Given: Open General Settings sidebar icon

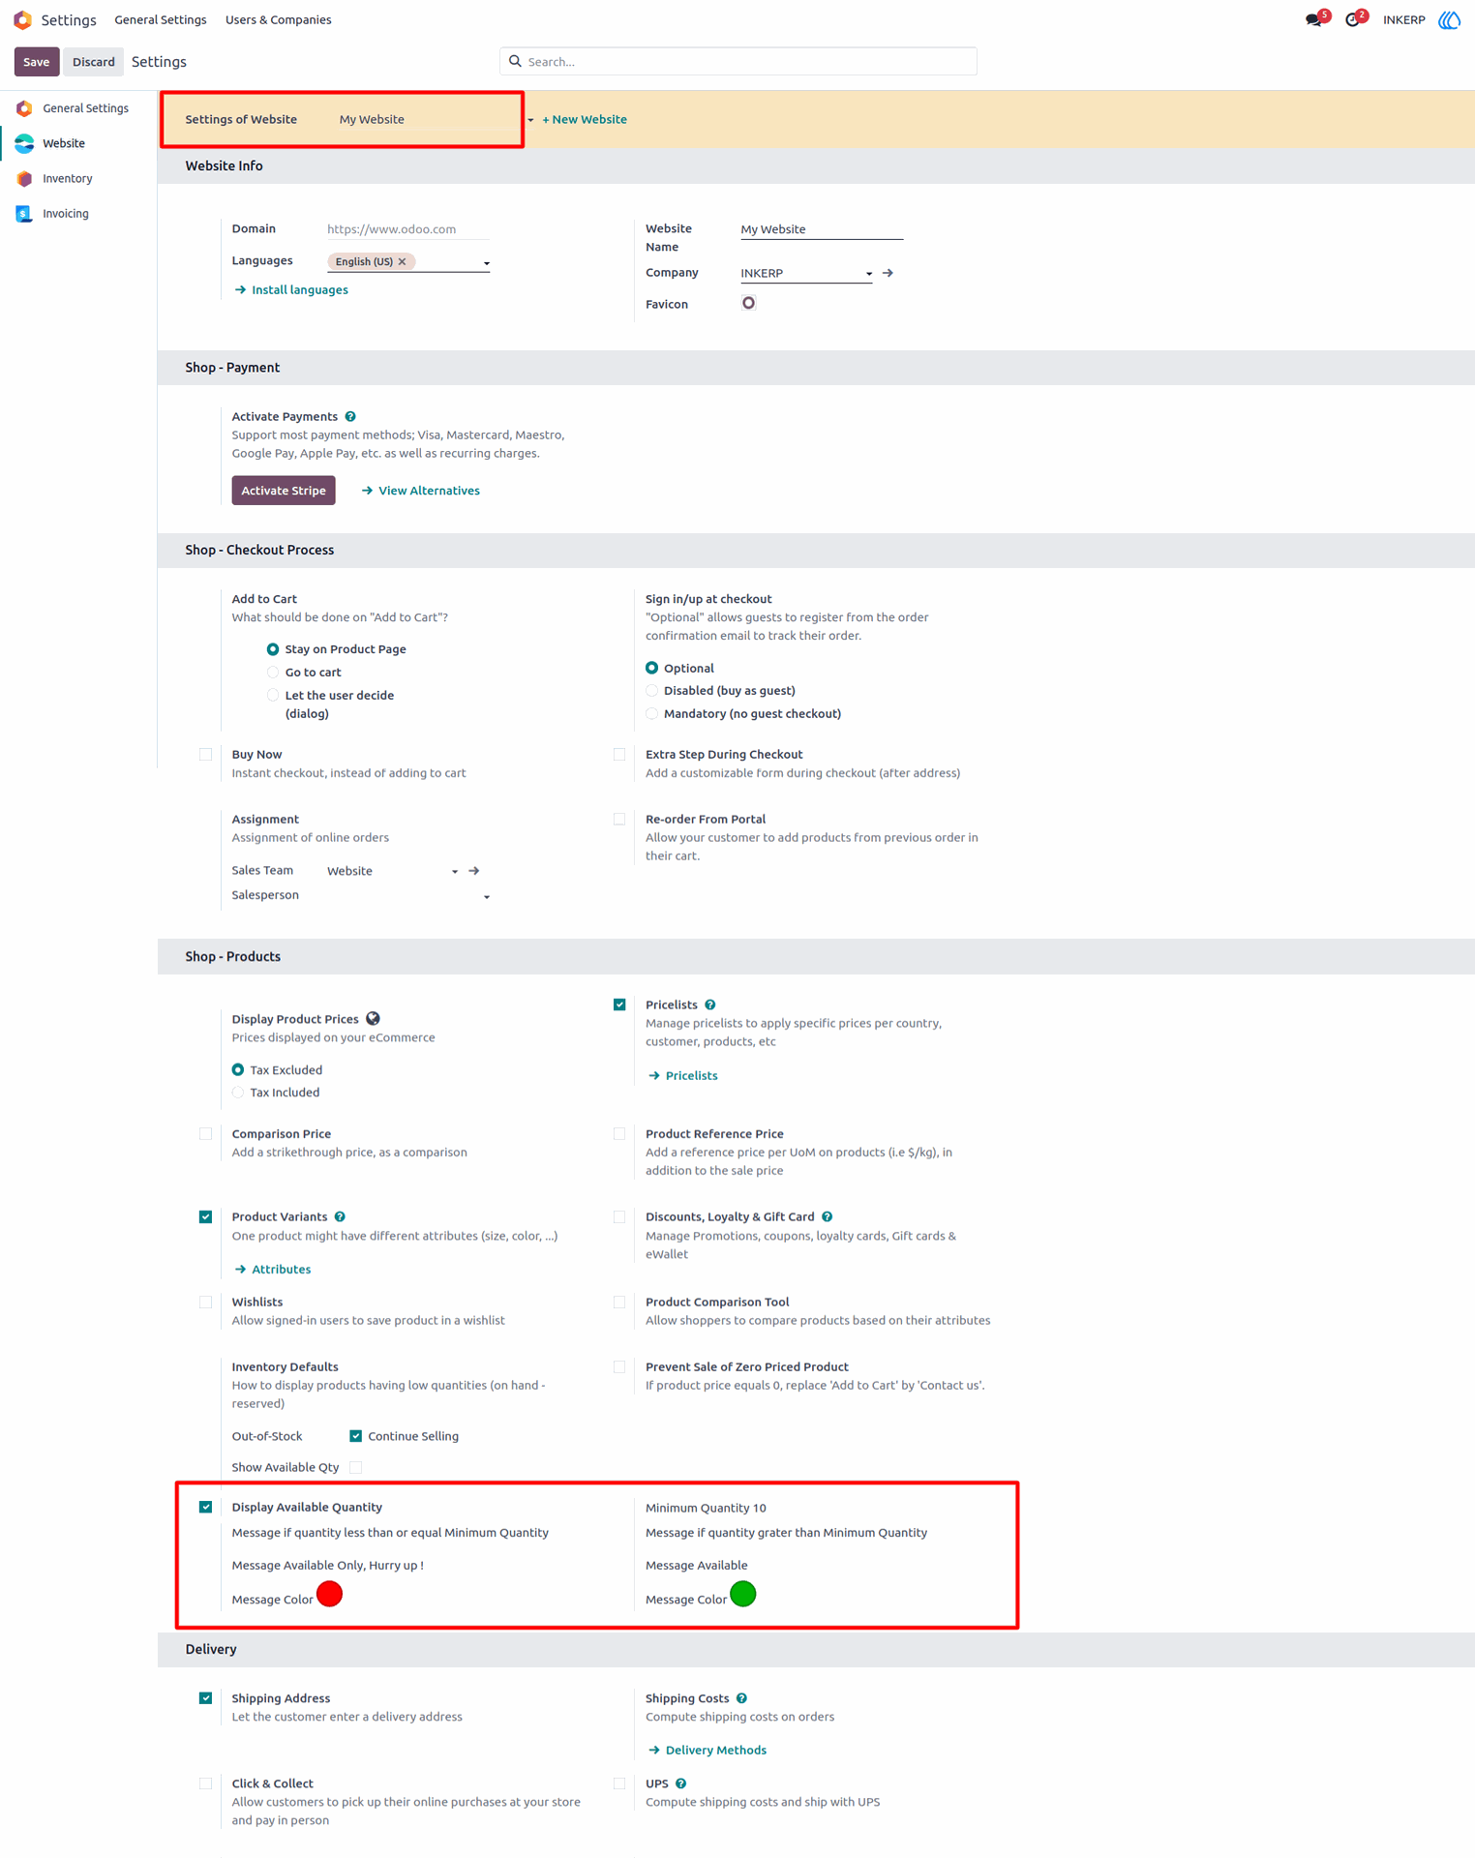Looking at the screenshot, I should [24, 108].
